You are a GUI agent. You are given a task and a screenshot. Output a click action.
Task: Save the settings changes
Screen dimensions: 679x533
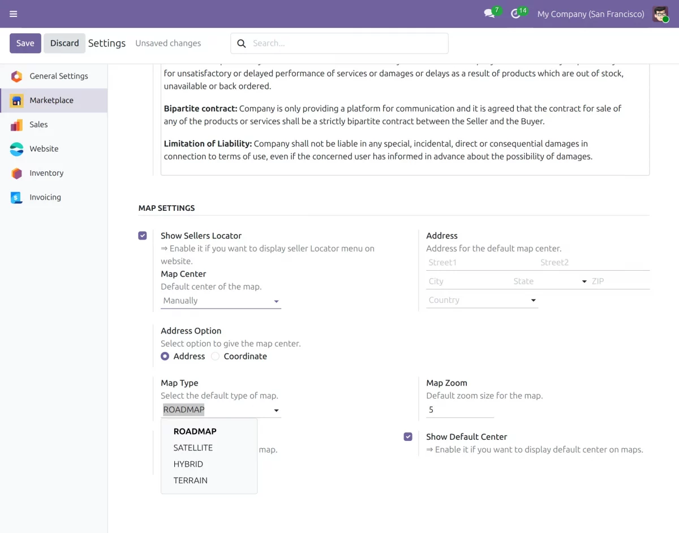[25, 44]
